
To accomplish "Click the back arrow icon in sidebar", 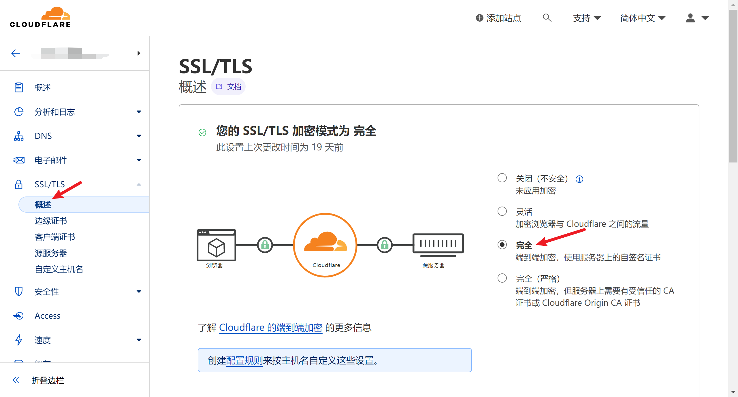I will tap(16, 53).
